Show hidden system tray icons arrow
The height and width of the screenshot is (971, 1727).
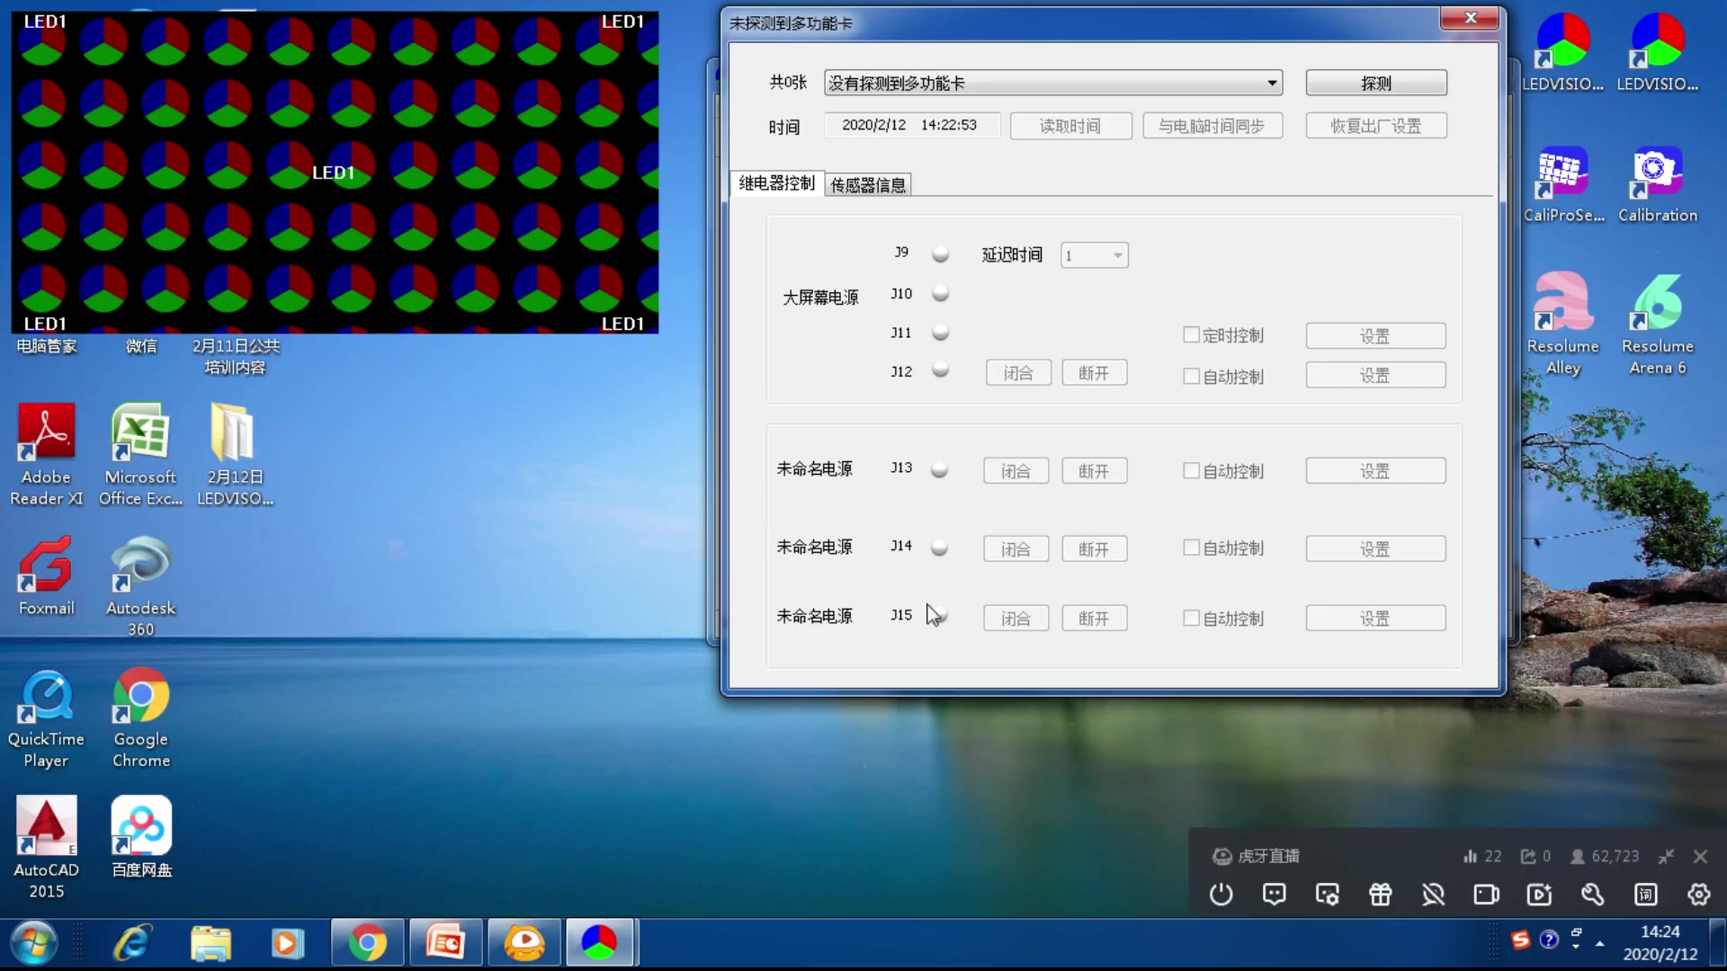tap(1599, 943)
